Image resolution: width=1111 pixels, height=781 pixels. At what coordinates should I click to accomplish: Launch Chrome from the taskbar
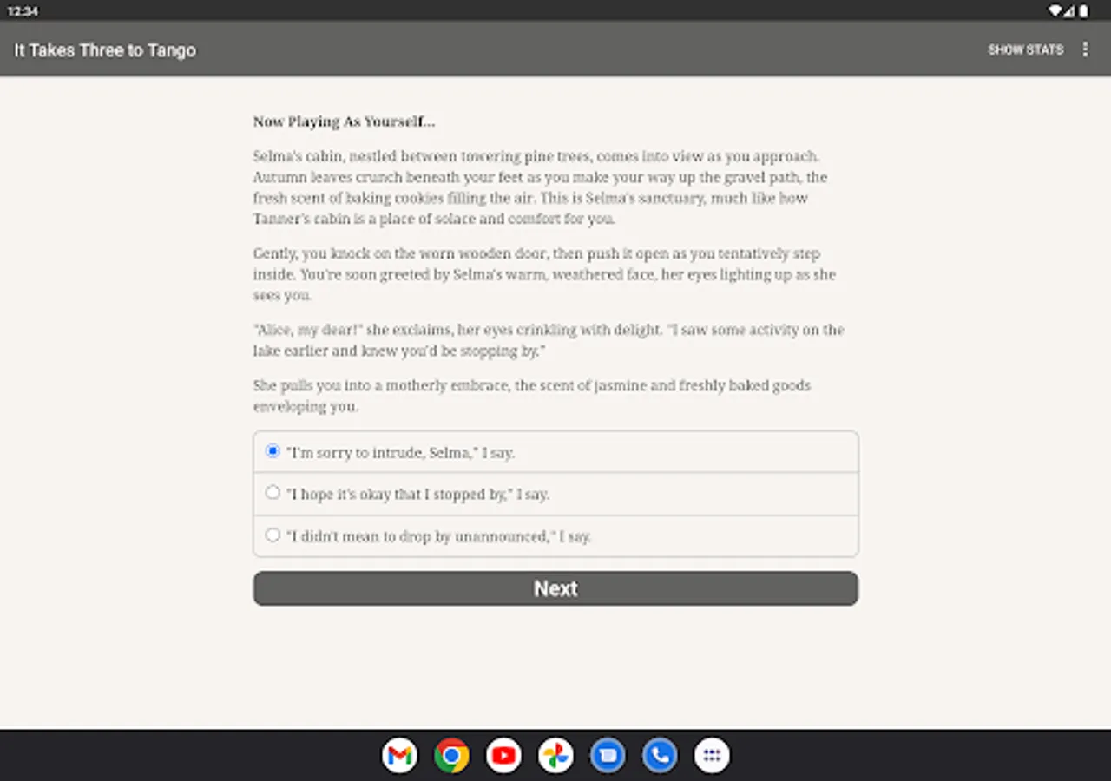click(x=451, y=755)
